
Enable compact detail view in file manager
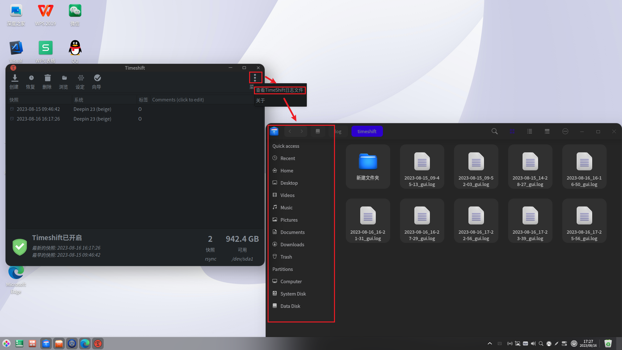click(x=547, y=131)
